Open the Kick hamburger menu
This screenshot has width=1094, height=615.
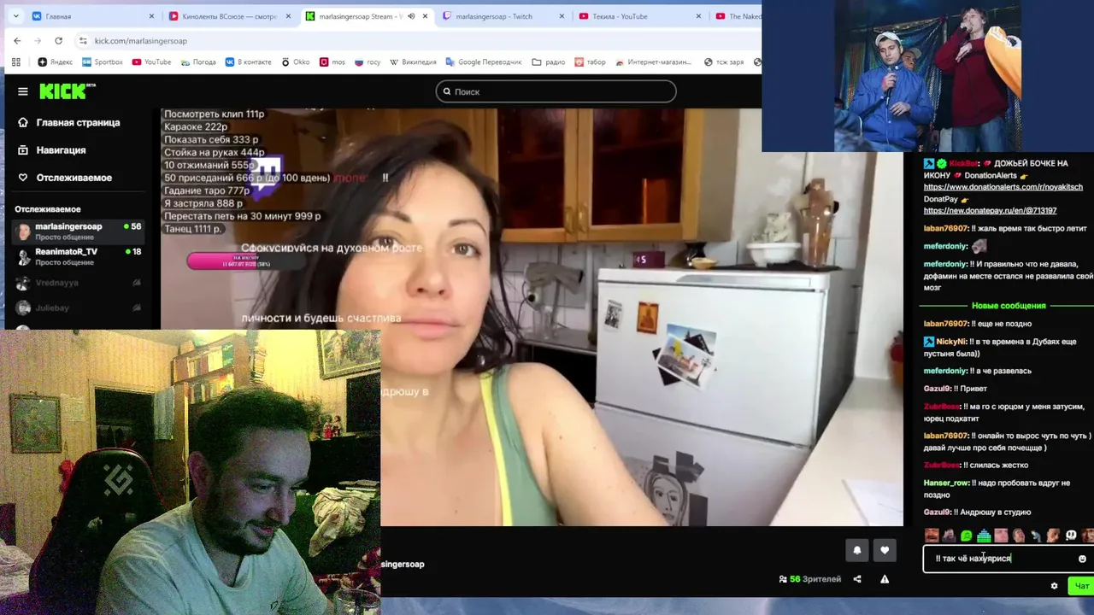23,91
